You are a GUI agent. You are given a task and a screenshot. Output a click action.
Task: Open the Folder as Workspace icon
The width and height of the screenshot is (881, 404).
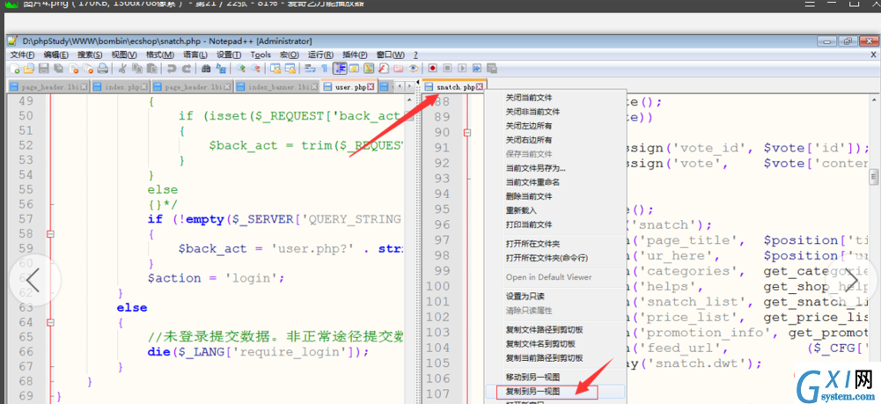[x=398, y=69]
